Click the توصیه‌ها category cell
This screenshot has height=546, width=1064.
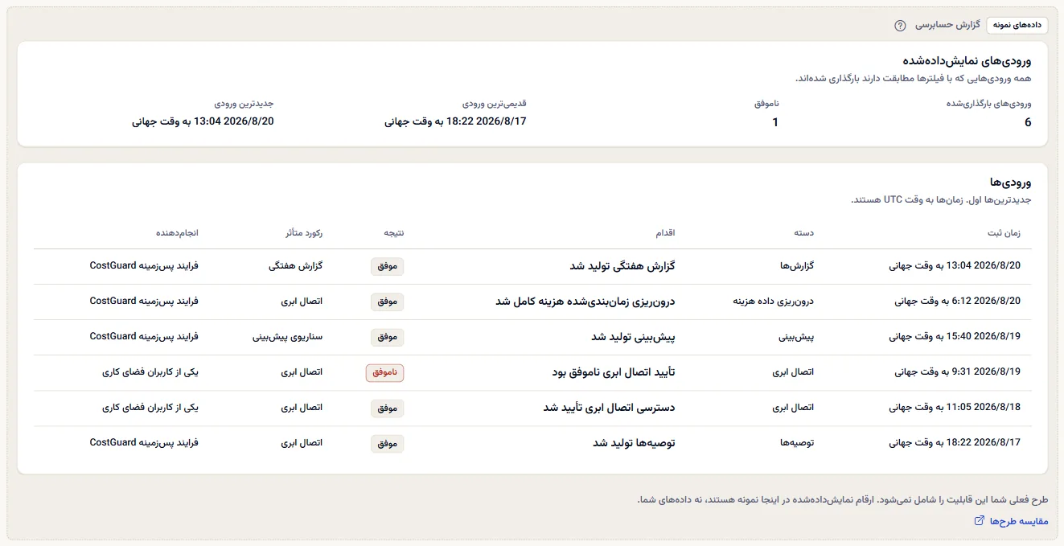797,443
